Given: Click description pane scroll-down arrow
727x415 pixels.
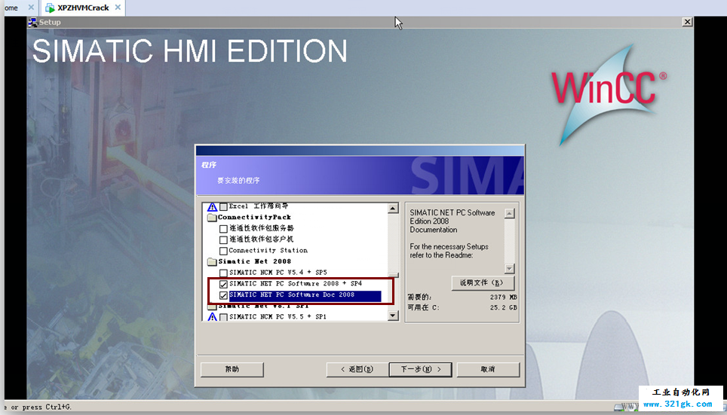Looking at the screenshot, I should pos(510,269).
